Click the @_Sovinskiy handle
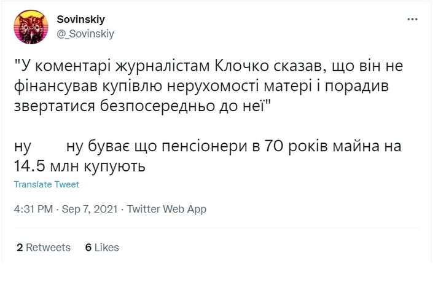The width and height of the screenshot is (438, 290). [x=85, y=33]
